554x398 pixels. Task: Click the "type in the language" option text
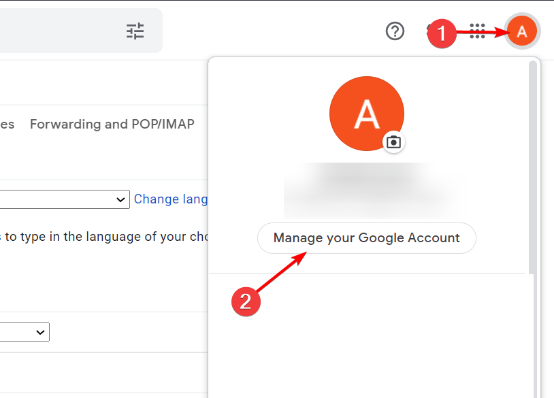[x=102, y=237]
